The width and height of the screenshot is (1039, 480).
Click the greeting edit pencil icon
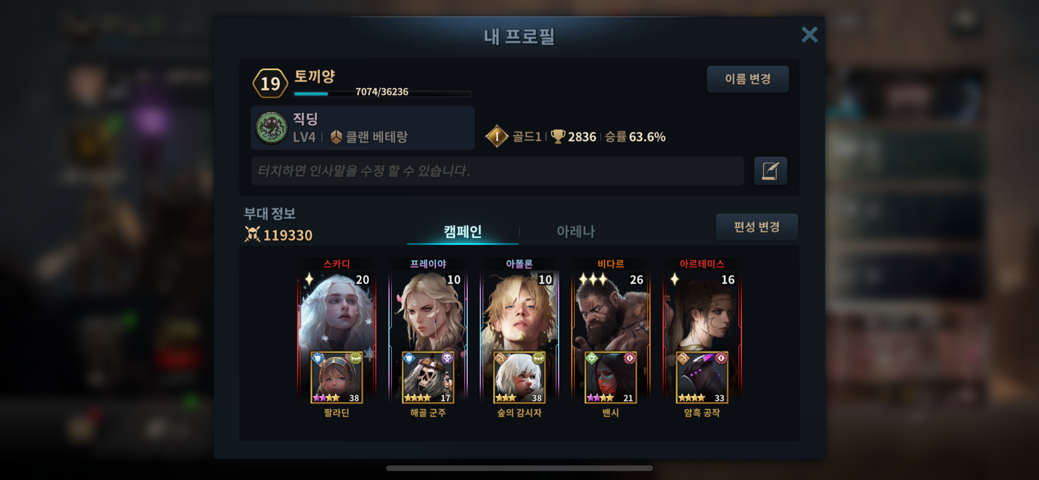point(770,171)
